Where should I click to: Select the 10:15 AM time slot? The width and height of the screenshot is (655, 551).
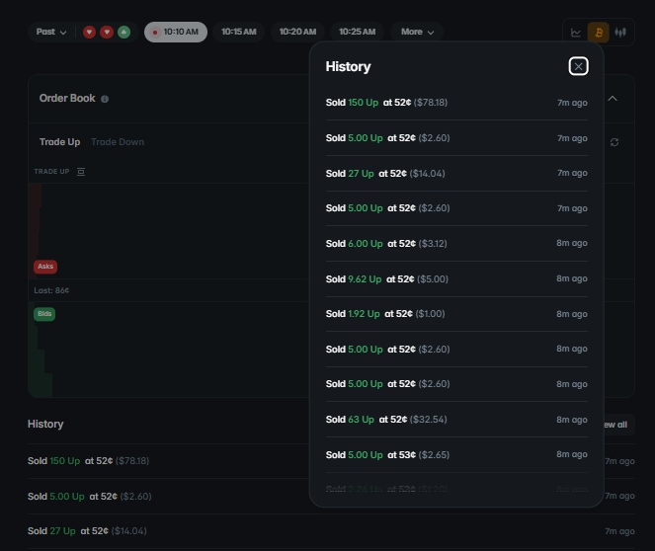(x=238, y=33)
